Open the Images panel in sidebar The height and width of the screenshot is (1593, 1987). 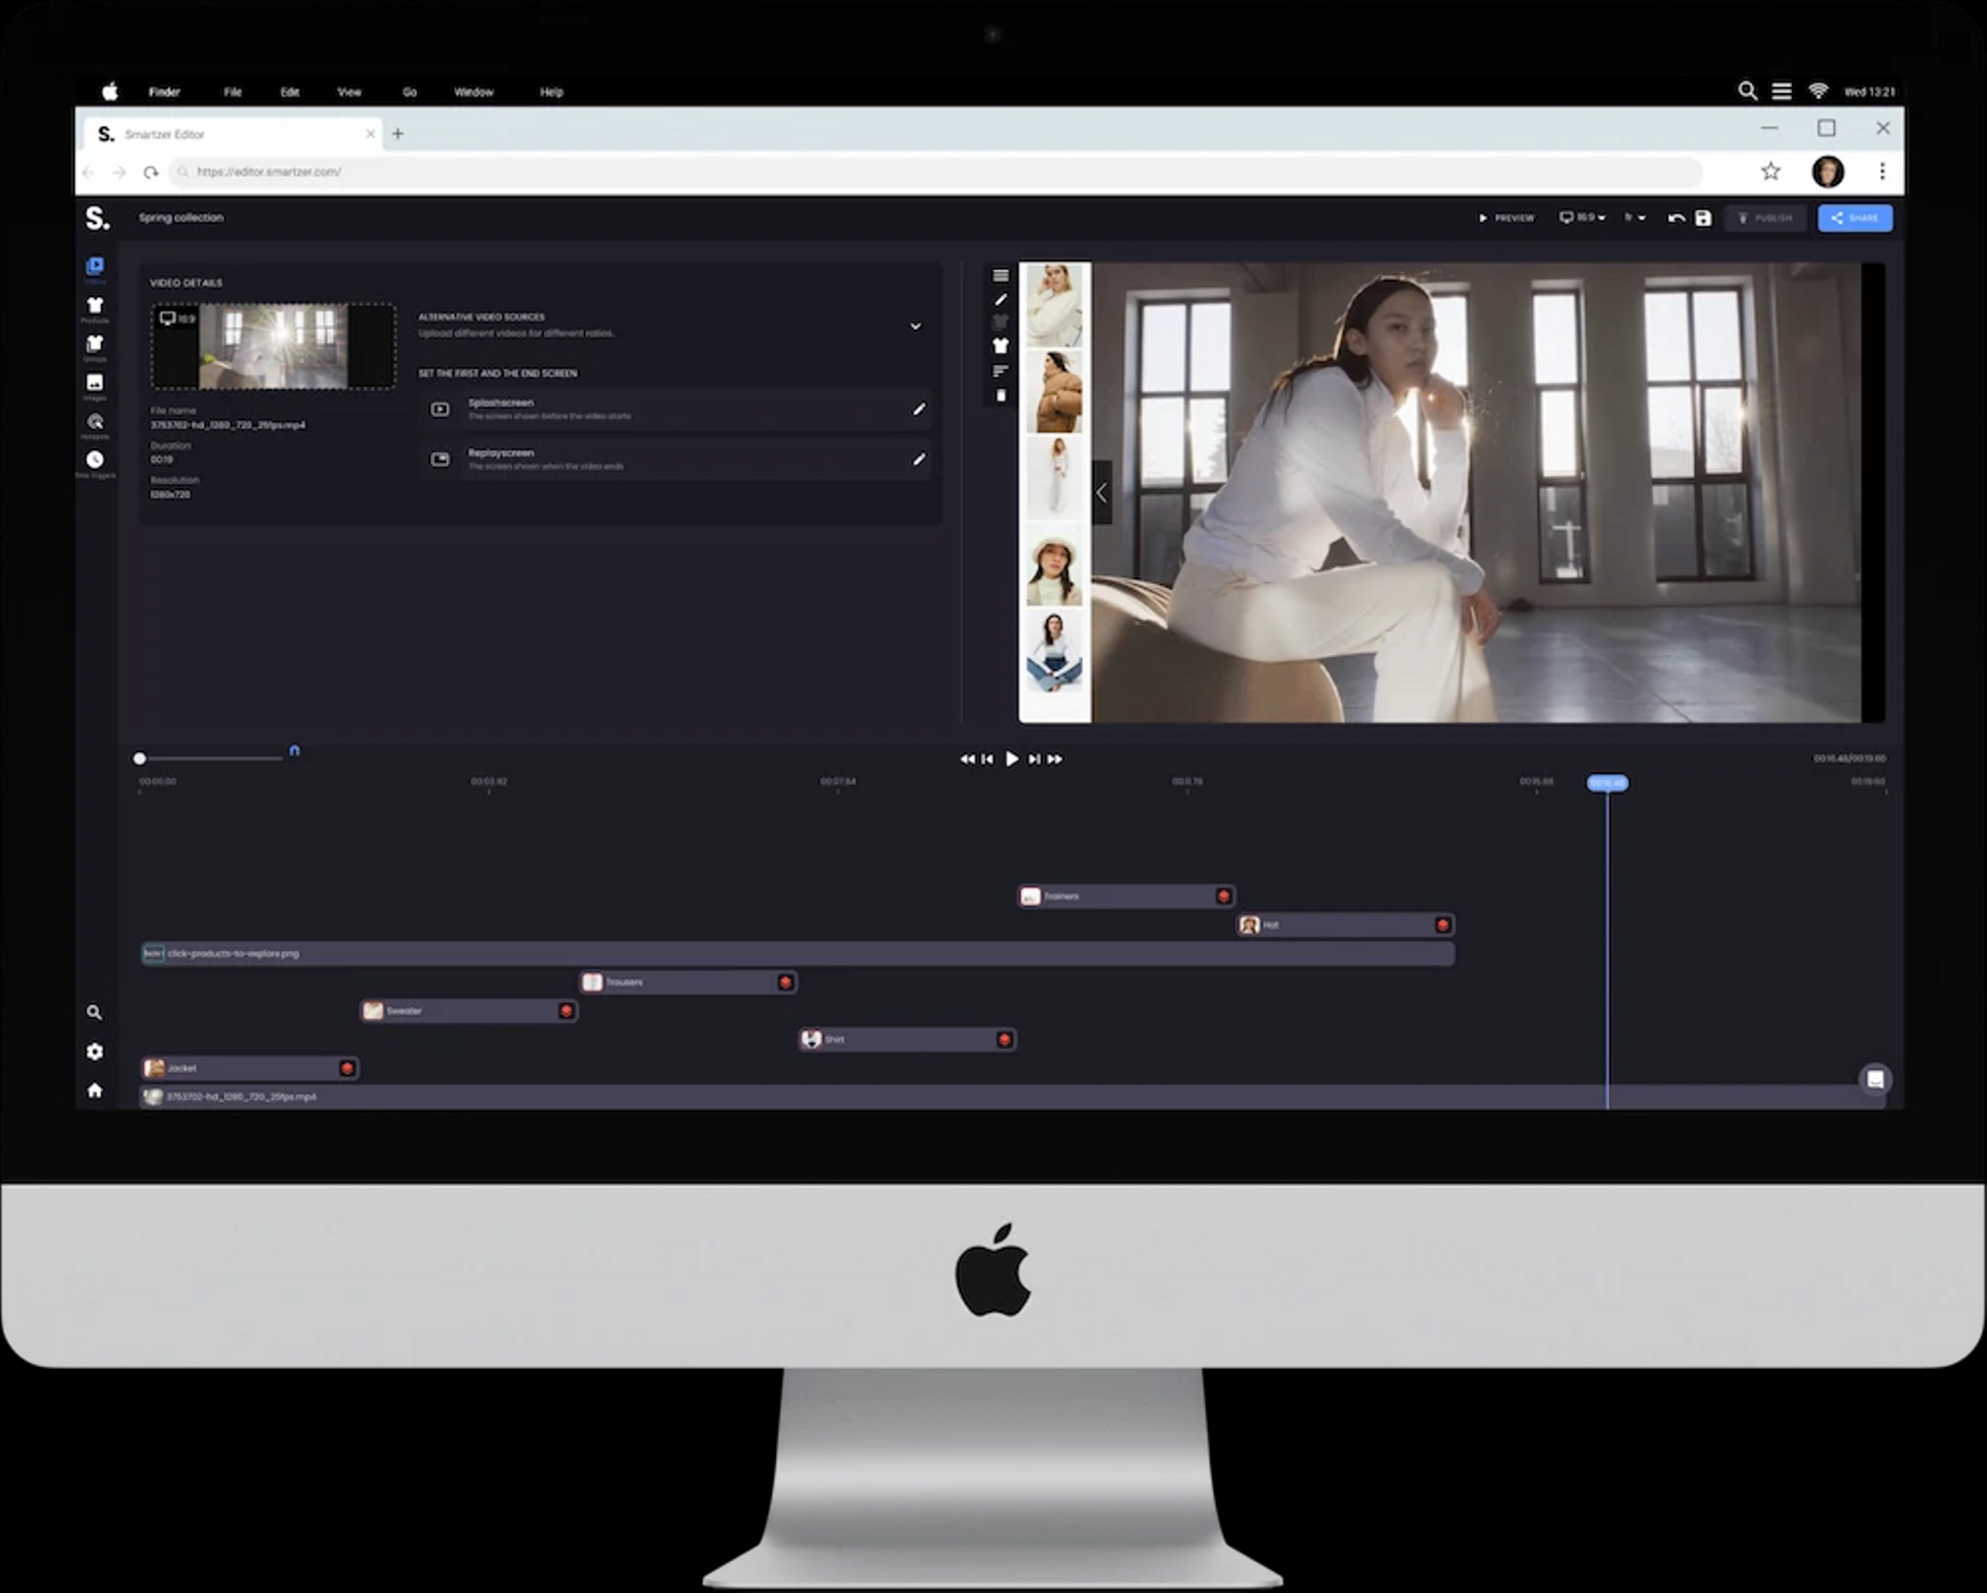point(95,386)
